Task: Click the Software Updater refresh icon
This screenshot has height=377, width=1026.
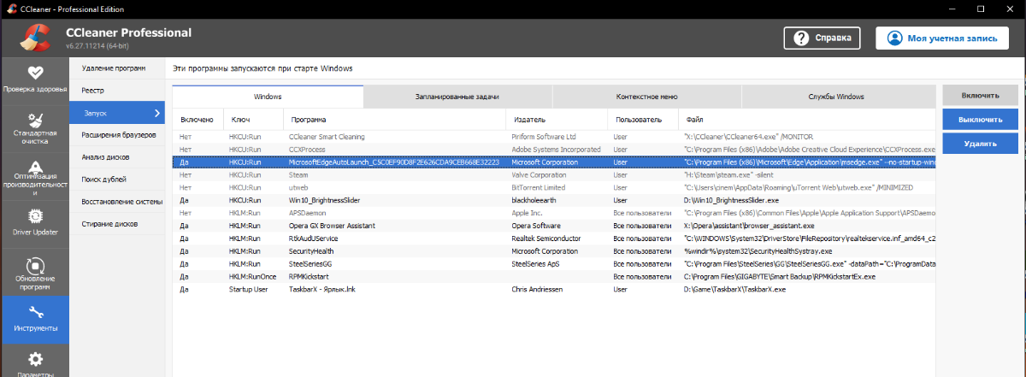Action: pos(34,265)
